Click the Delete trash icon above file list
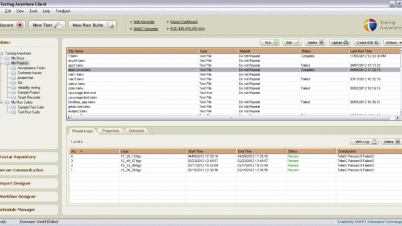Screen dimensions: 402x226 pos(321,43)
